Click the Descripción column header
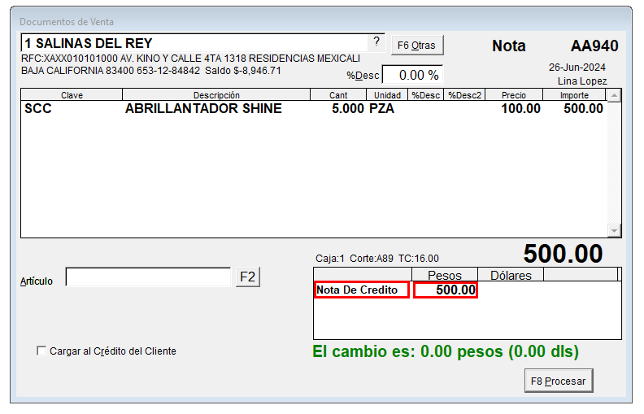This screenshot has width=644, height=414. 216,95
